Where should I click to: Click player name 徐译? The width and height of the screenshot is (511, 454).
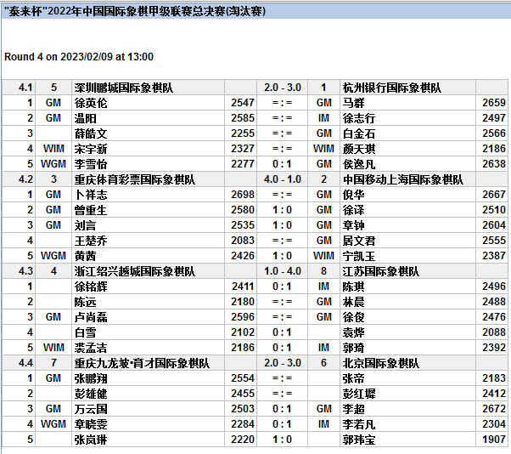[353, 210]
